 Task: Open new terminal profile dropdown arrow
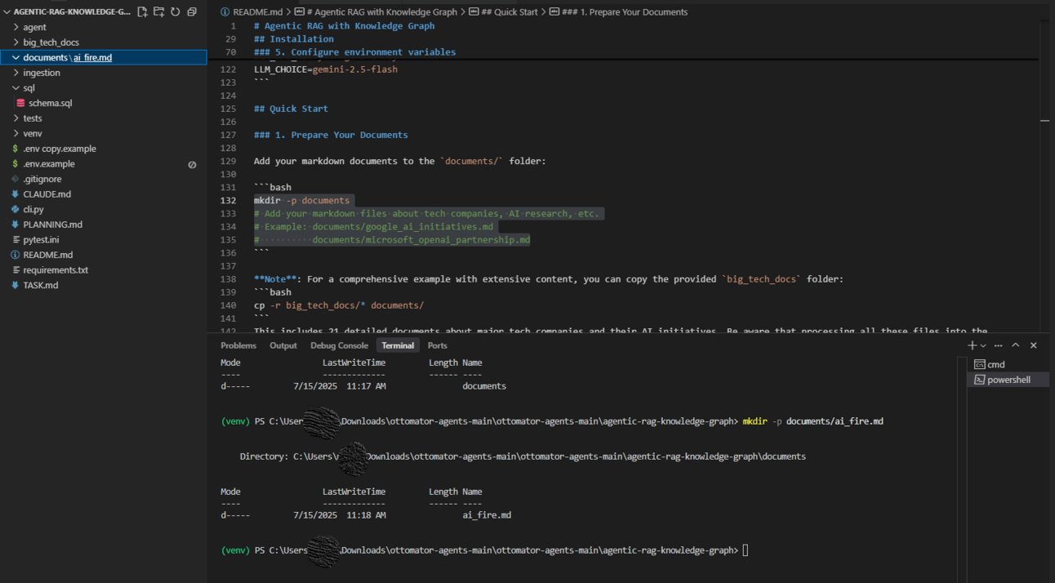(983, 346)
